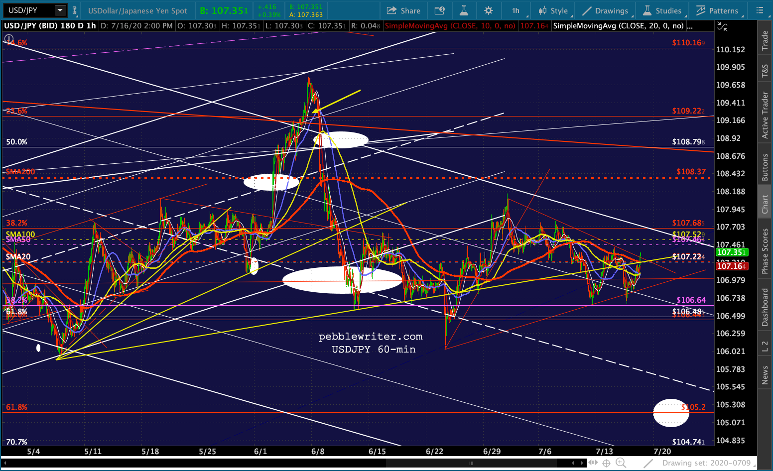Click the chart alert exclamation icon
This screenshot has width=773, height=471.
[x=8, y=38]
